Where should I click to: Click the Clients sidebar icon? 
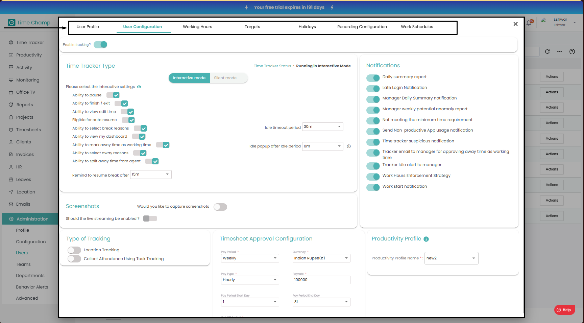click(11, 142)
